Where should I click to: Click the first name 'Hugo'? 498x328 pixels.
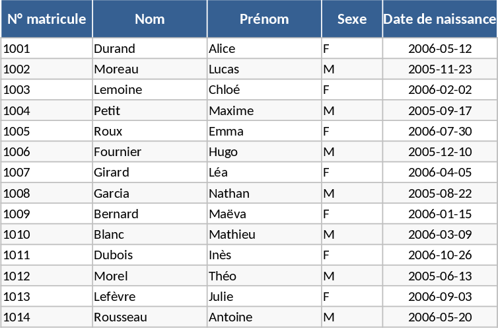tap(264, 152)
